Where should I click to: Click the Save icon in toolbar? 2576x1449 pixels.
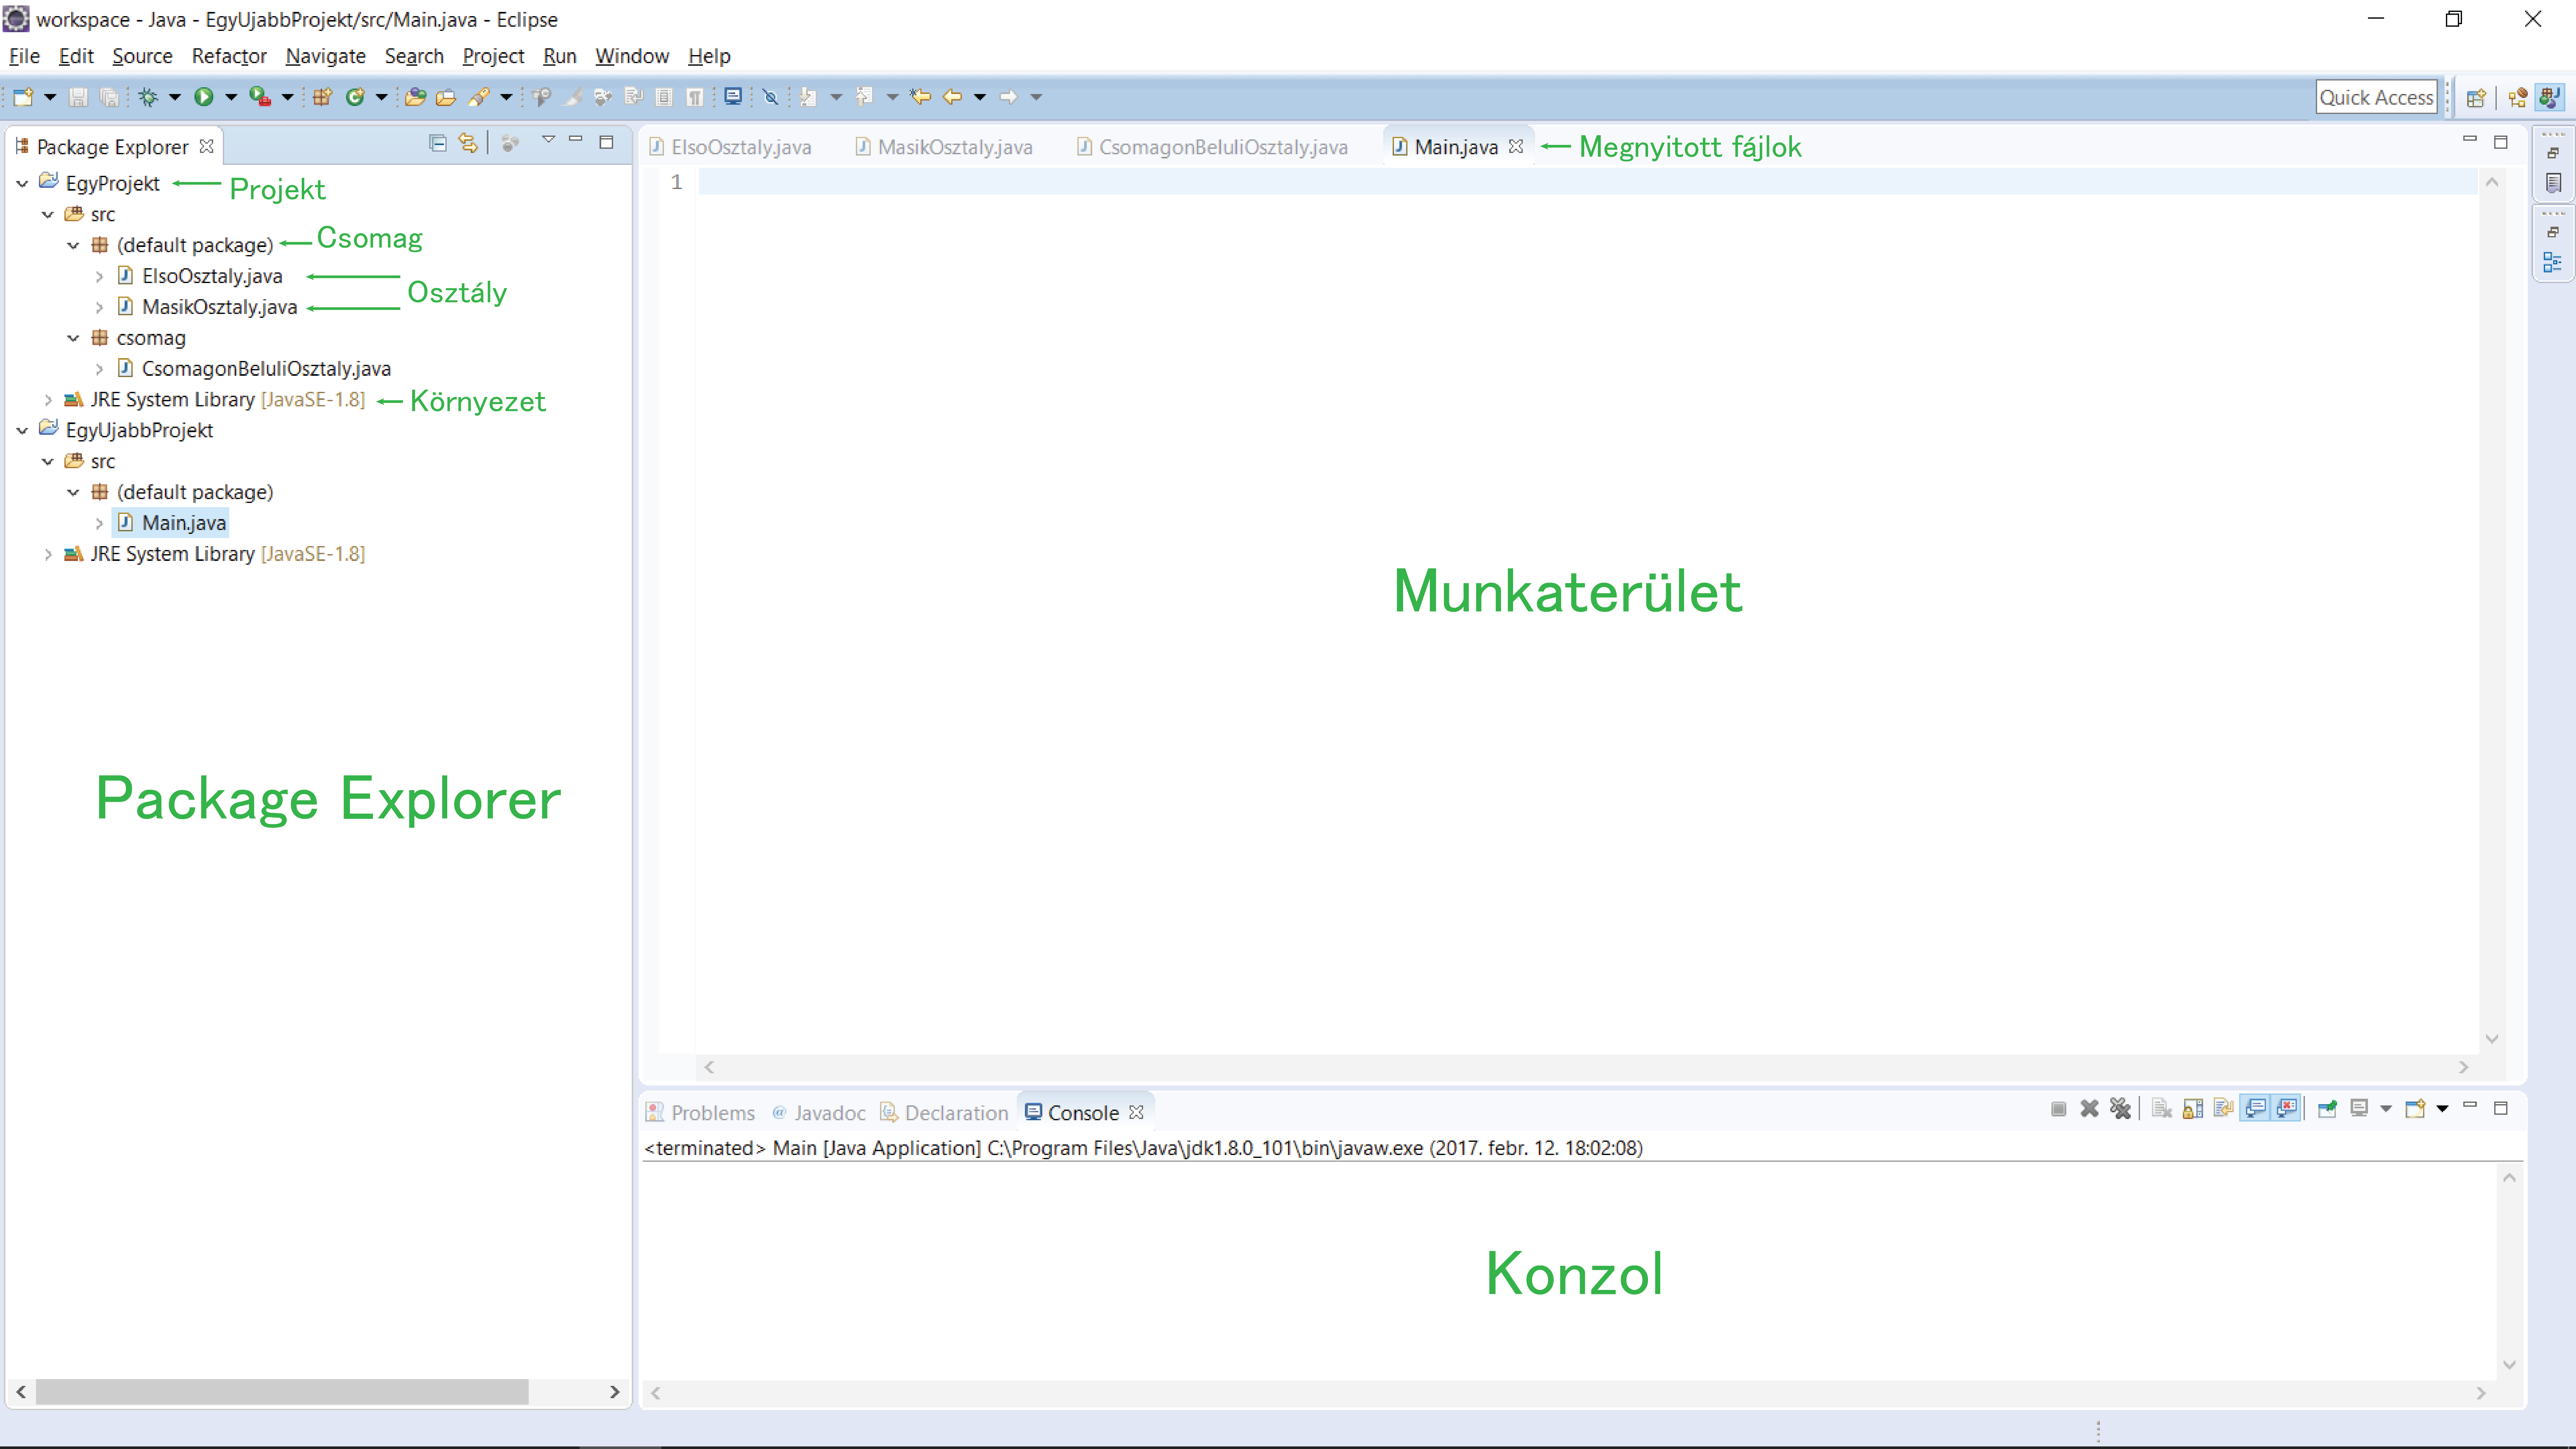point(78,97)
